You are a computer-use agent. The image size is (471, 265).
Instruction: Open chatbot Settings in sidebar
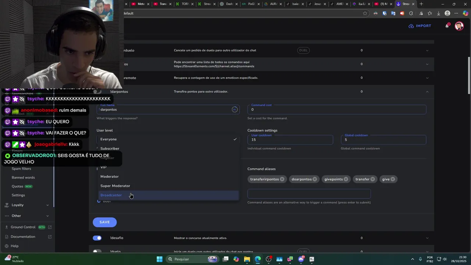coord(18,195)
